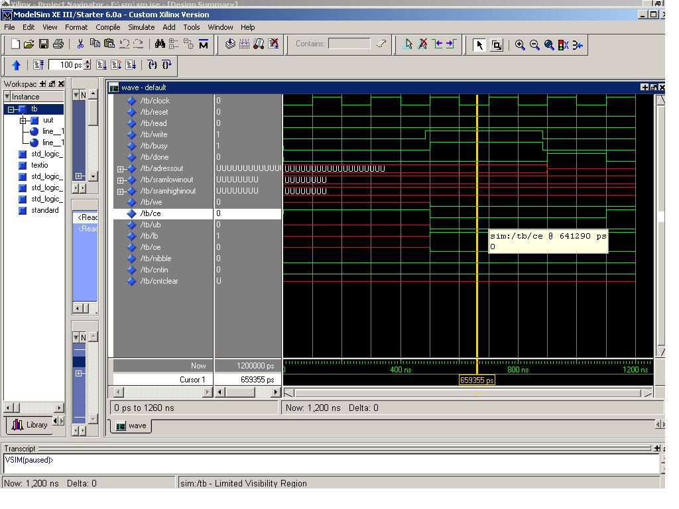The width and height of the screenshot is (679, 509).
Task: Collapse the tb instance tree node
Action: pyautogui.click(x=12, y=109)
